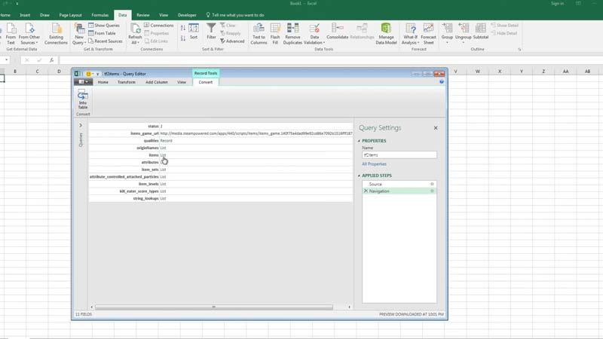Open Query Editor Transform tab
This screenshot has width=603, height=339.
126,82
